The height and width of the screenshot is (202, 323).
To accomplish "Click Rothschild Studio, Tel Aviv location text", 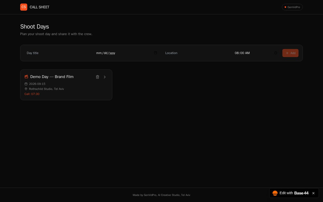I will tap(46, 89).
